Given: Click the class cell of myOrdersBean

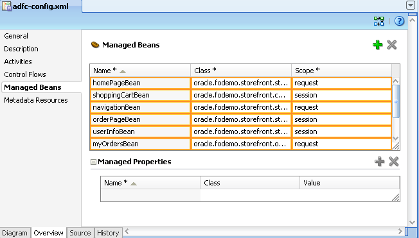Looking at the screenshot, I should (x=241, y=144).
